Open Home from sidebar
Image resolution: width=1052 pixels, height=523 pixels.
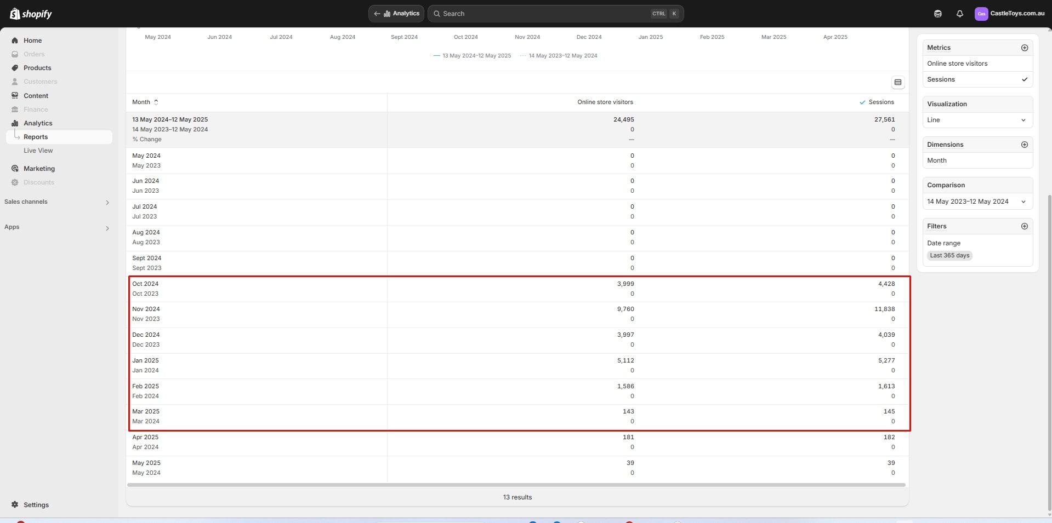32,41
